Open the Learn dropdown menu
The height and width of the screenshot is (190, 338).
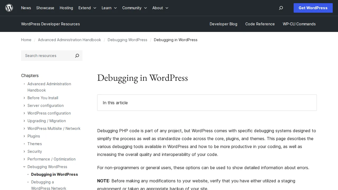point(109,8)
